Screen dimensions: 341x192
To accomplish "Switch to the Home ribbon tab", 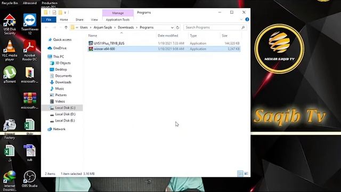I will pos(64,20).
